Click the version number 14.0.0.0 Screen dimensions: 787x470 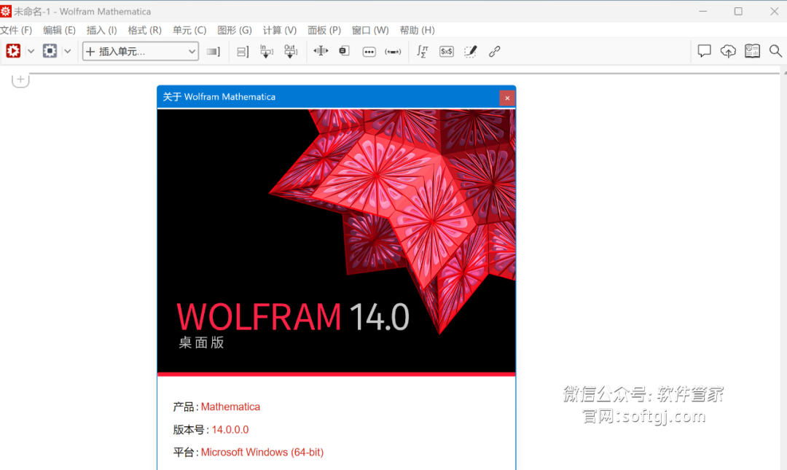pyautogui.click(x=230, y=429)
